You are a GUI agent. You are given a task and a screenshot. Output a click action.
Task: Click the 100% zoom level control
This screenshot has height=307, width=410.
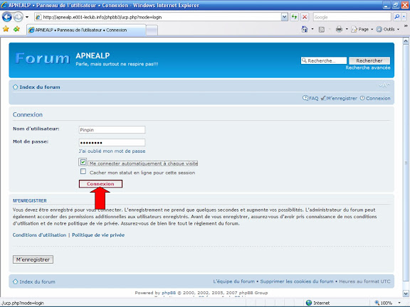384,303
